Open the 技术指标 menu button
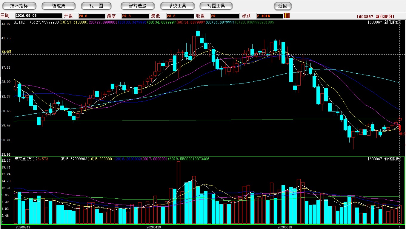The image size is (406, 229). [x=19, y=6]
